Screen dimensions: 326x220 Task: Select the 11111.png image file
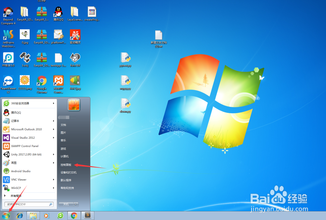[25, 83]
